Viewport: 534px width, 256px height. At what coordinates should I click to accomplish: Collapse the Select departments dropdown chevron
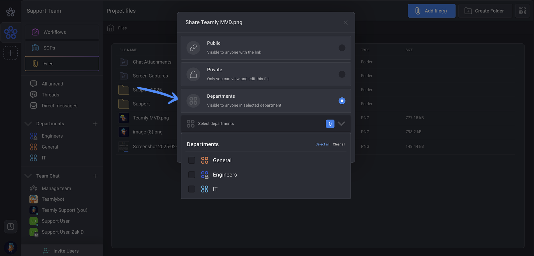coord(341,123)
